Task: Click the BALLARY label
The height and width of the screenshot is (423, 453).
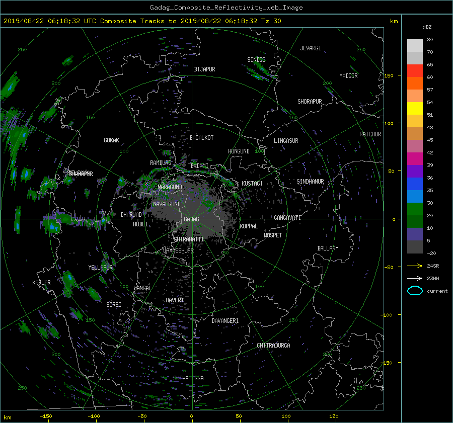Action: pos(328,248)
